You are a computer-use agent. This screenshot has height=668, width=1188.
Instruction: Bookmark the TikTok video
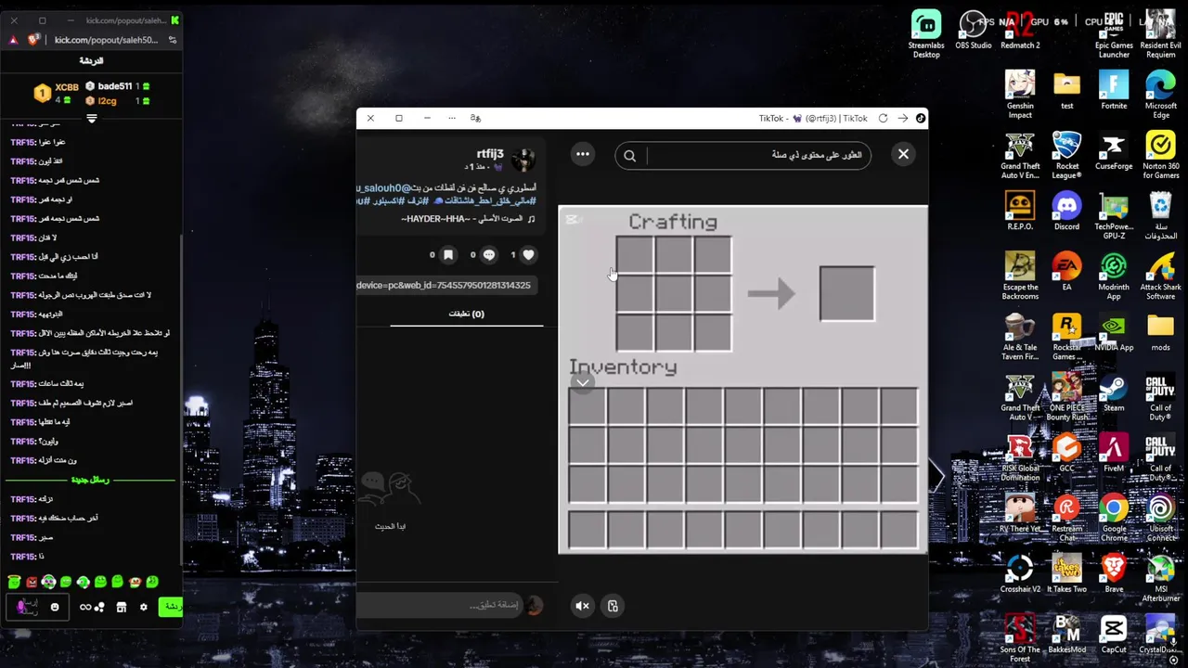(448, 254)
